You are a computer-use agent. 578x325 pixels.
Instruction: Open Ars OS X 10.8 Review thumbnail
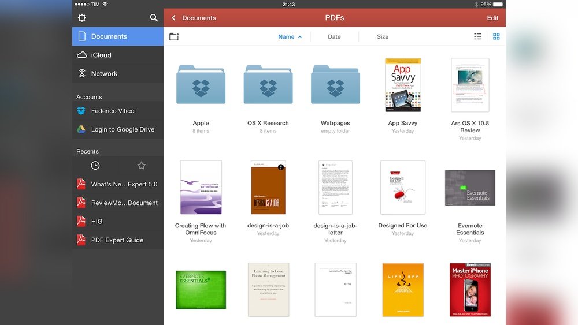(x=470, y=85)
